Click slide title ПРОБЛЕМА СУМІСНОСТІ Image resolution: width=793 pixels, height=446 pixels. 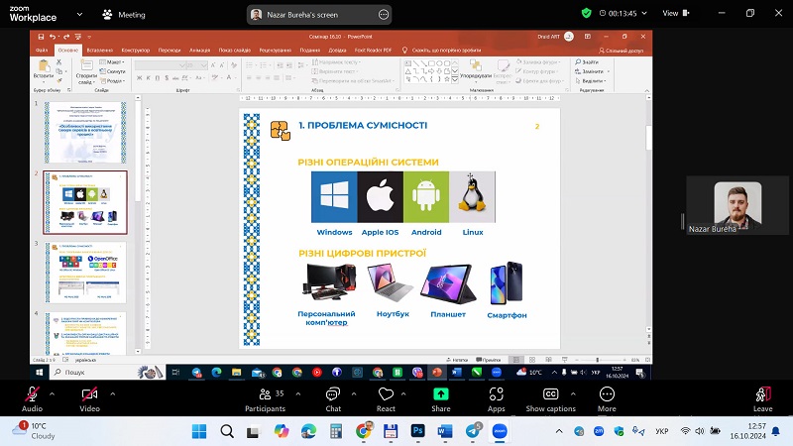[367, 126]
